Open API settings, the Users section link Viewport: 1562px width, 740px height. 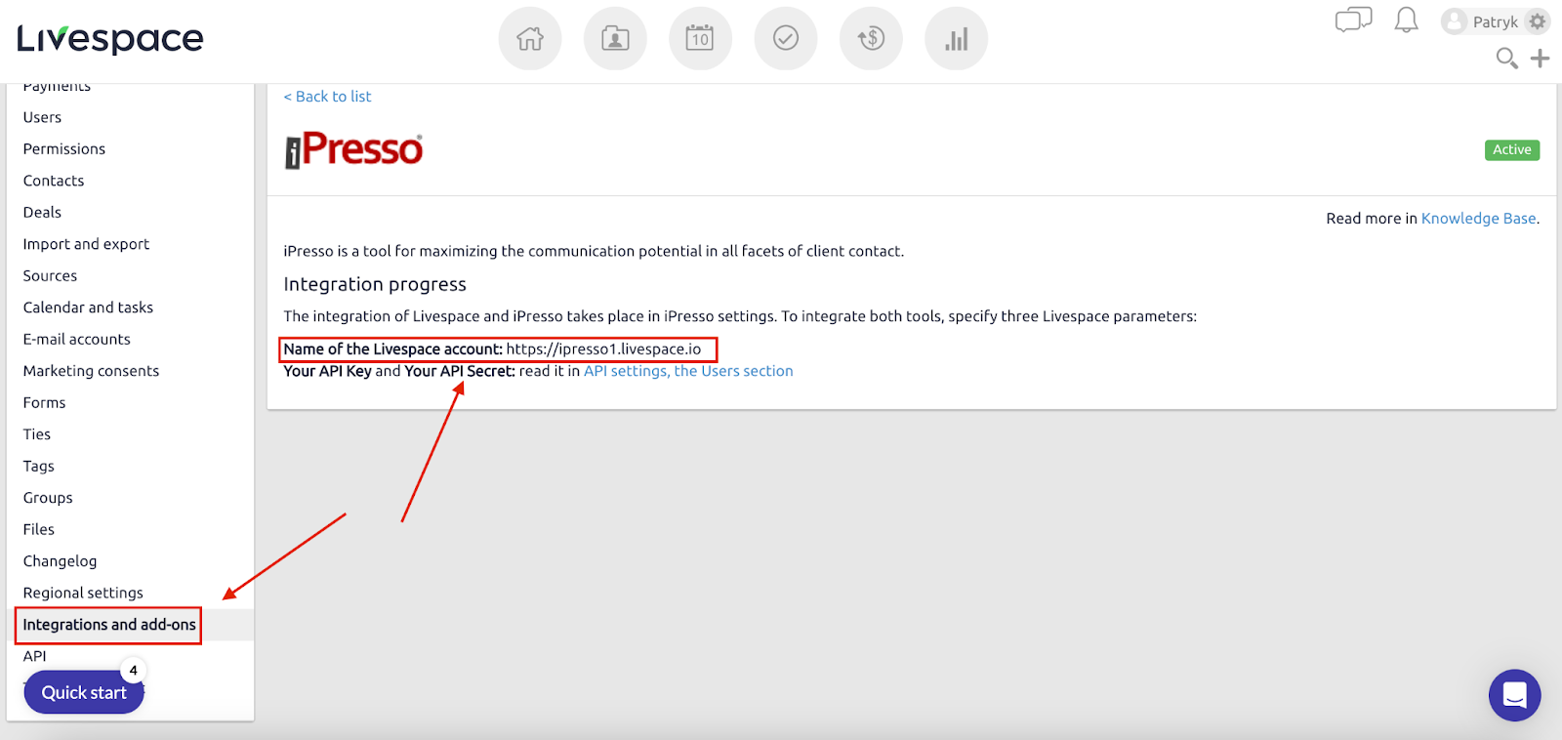pyautogui.click(x=688, y=371)
